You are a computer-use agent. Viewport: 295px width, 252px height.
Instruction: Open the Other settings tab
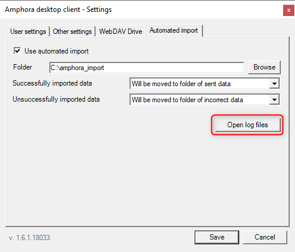[x=72, y=31]
